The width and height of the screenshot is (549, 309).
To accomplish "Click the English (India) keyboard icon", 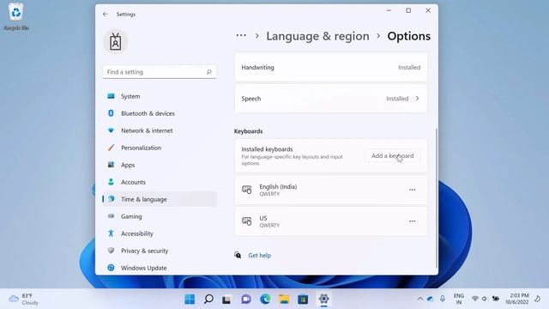I will (247, 190).
